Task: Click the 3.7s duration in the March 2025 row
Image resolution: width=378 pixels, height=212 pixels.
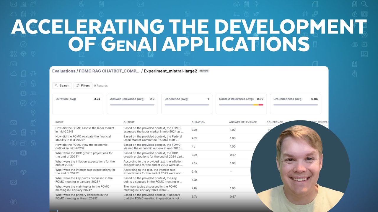Action: (x=195, y=196)
